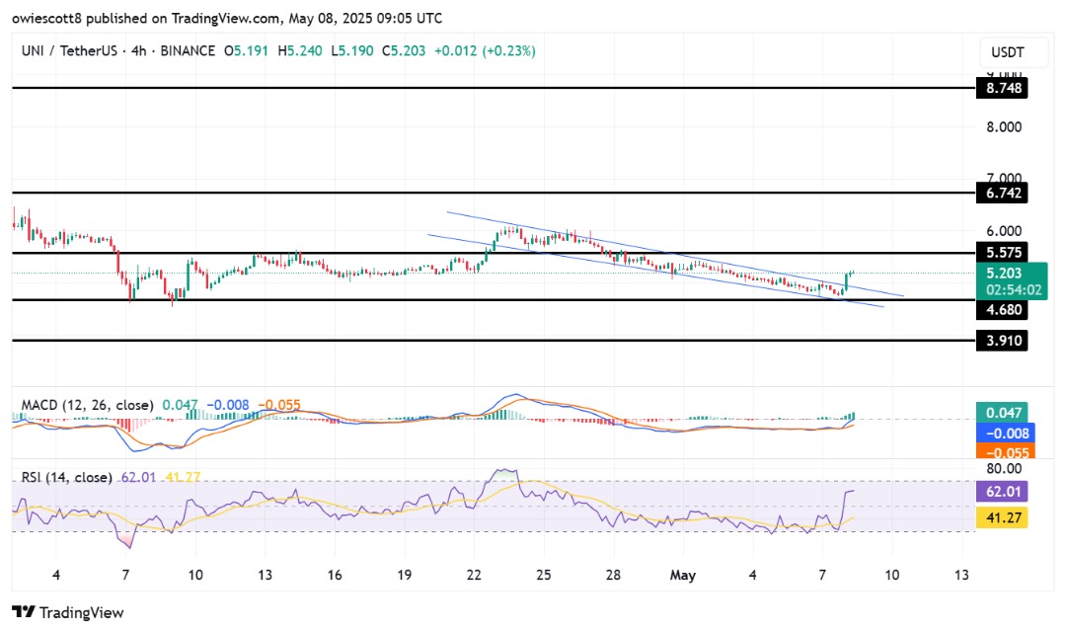Click the green 0.047 MACD histogram tag
This screenshot has height=633, width=1066.
click(1001, 413)
